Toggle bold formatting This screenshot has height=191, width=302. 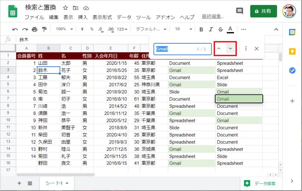click(201, 29)
